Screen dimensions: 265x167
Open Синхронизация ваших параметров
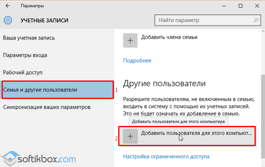click(47, 107)
